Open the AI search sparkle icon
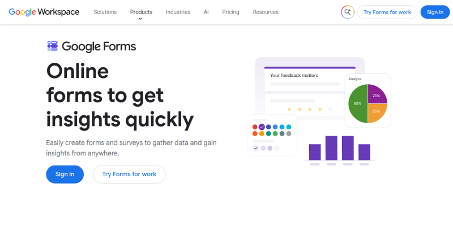Image resolution: width=453 pixels, height=226 pixels. pyautogui.click(x=348, y=12)
